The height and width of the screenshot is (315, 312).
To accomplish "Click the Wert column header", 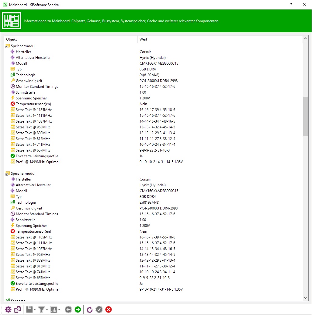I will tap(143, 39).
